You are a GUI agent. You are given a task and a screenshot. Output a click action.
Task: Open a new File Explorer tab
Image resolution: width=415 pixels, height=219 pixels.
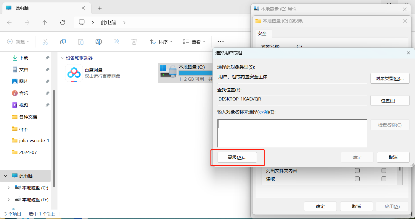(100, 8)
